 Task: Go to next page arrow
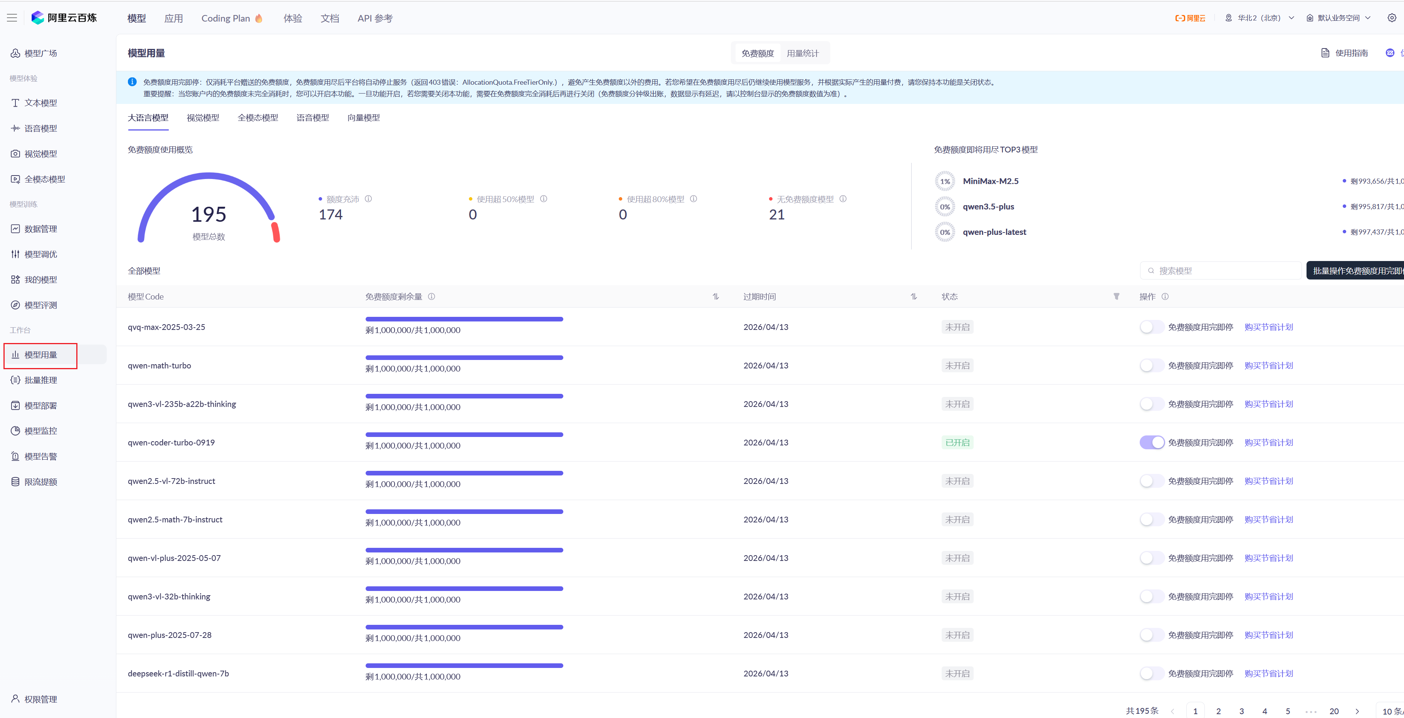(x=1357, y=711)
